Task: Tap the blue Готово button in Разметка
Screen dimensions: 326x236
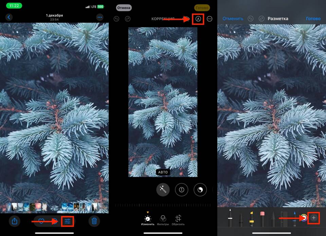Action: [313, 19]
